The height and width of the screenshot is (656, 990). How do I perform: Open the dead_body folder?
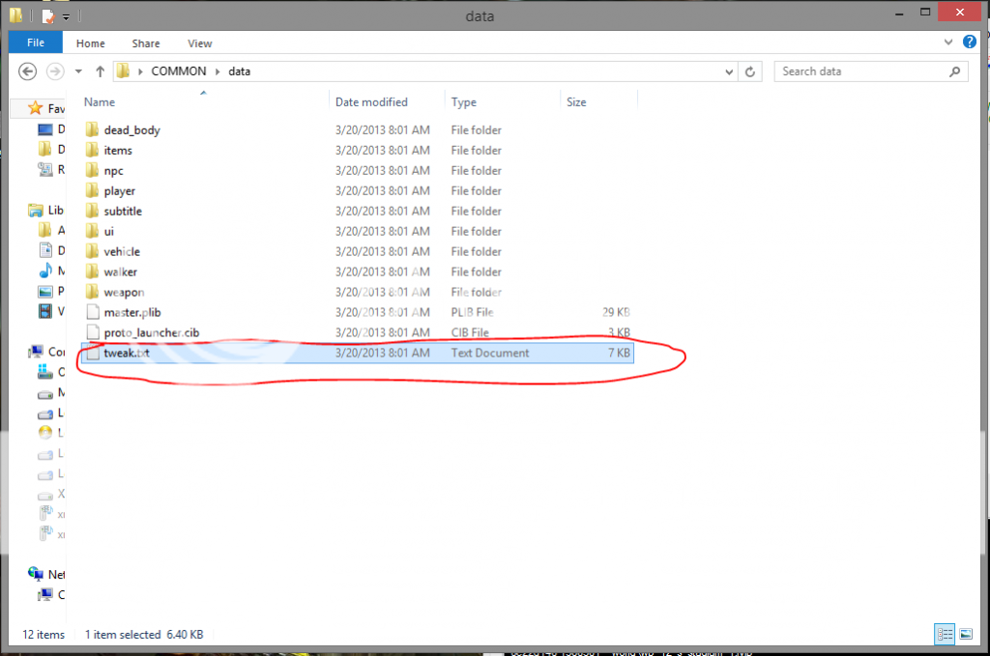click(131, 130)
